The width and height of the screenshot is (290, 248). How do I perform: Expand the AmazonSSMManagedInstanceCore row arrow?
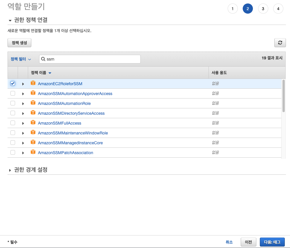coord(23,143)
